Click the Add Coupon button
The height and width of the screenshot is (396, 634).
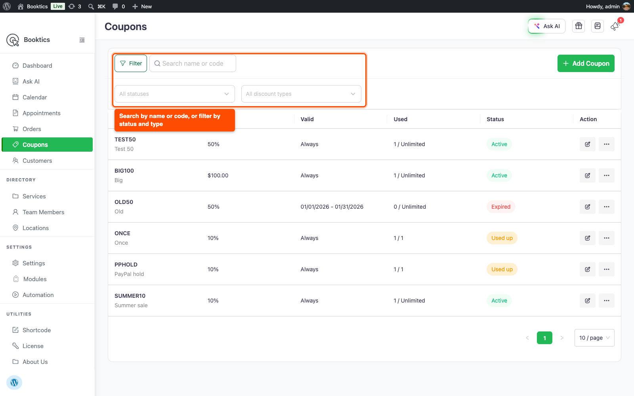[x=586, y=63]
